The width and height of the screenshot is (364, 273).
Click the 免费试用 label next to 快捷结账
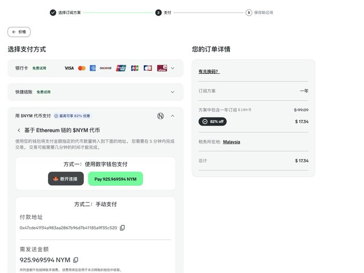point(43,92)
